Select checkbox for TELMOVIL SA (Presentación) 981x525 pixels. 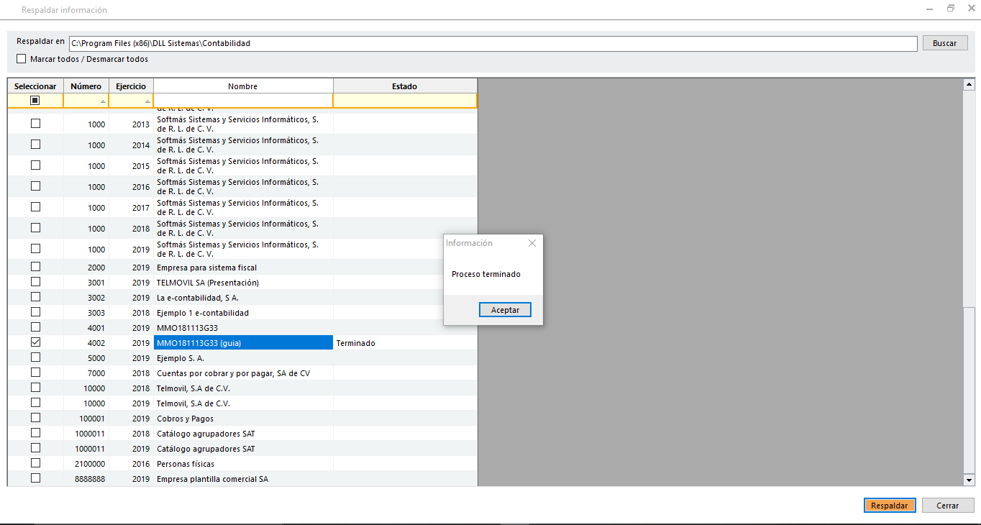[x=35, y=282]
